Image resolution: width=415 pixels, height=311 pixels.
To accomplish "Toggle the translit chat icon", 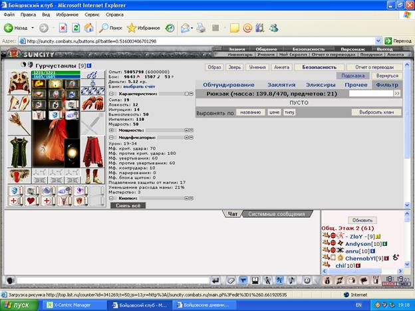I will click(279, 280).
